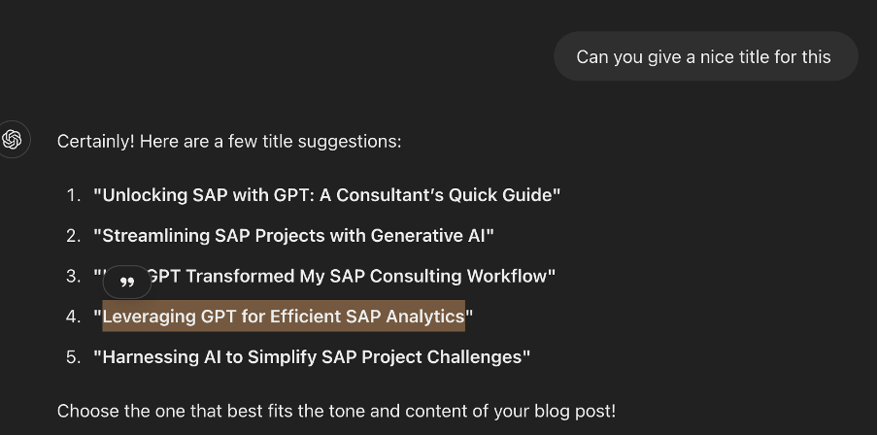Click list number 2 marker
The height and width of the screenshot is (435, 878).
click(x=74, y=236)
